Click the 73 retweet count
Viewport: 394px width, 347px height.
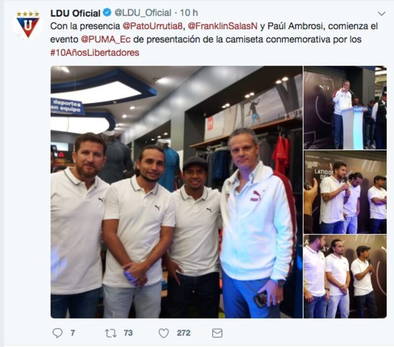coord(128,333)
